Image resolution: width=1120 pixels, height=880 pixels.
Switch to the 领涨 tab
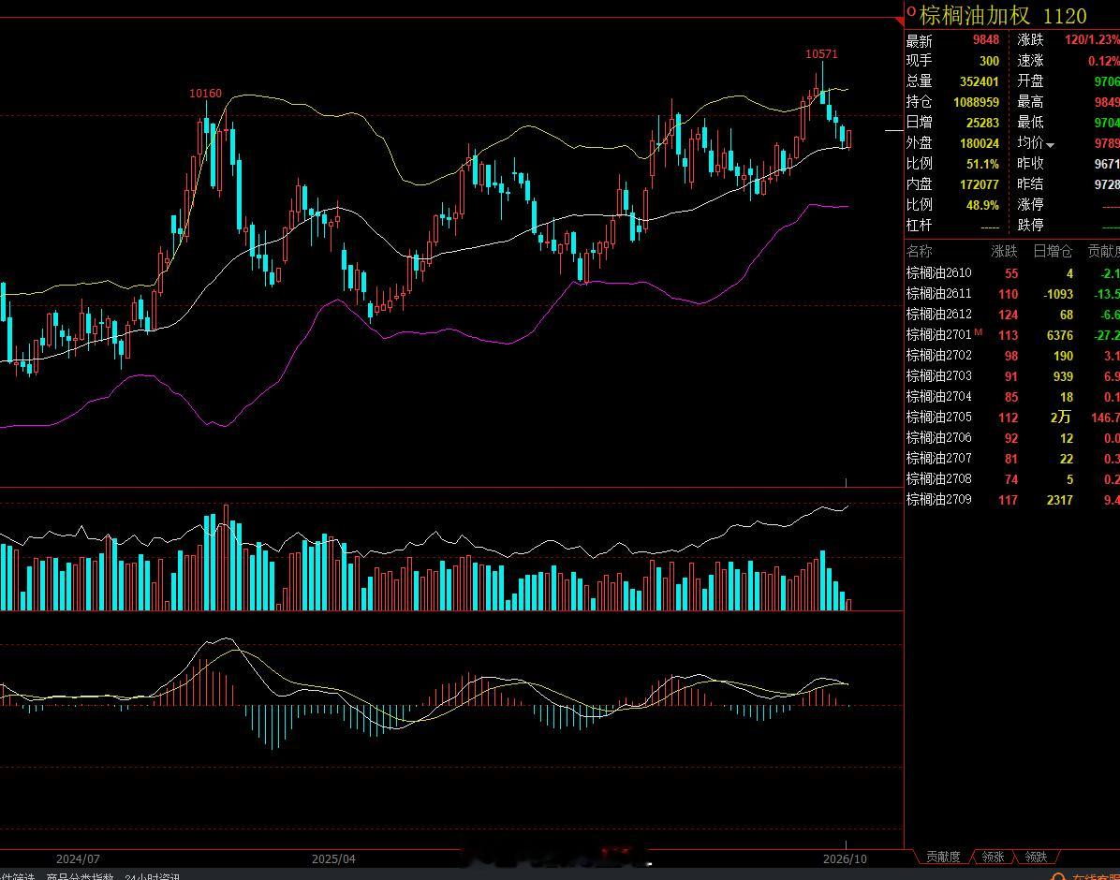pyautogui.click(x=993, y=857)
